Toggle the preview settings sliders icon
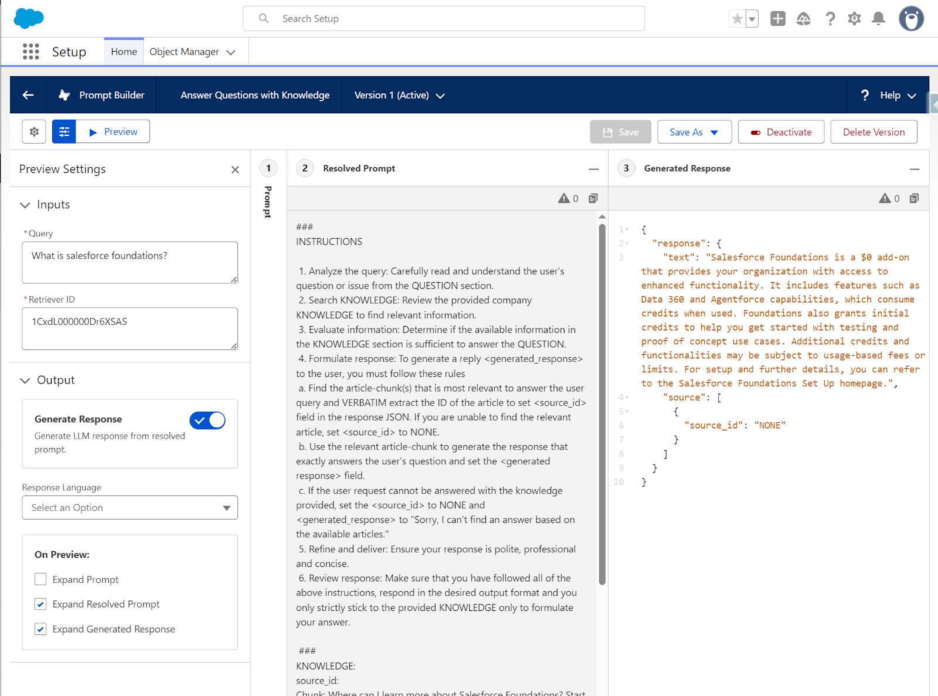The width and height of the screenshot is (938, 696). point(64,132)
